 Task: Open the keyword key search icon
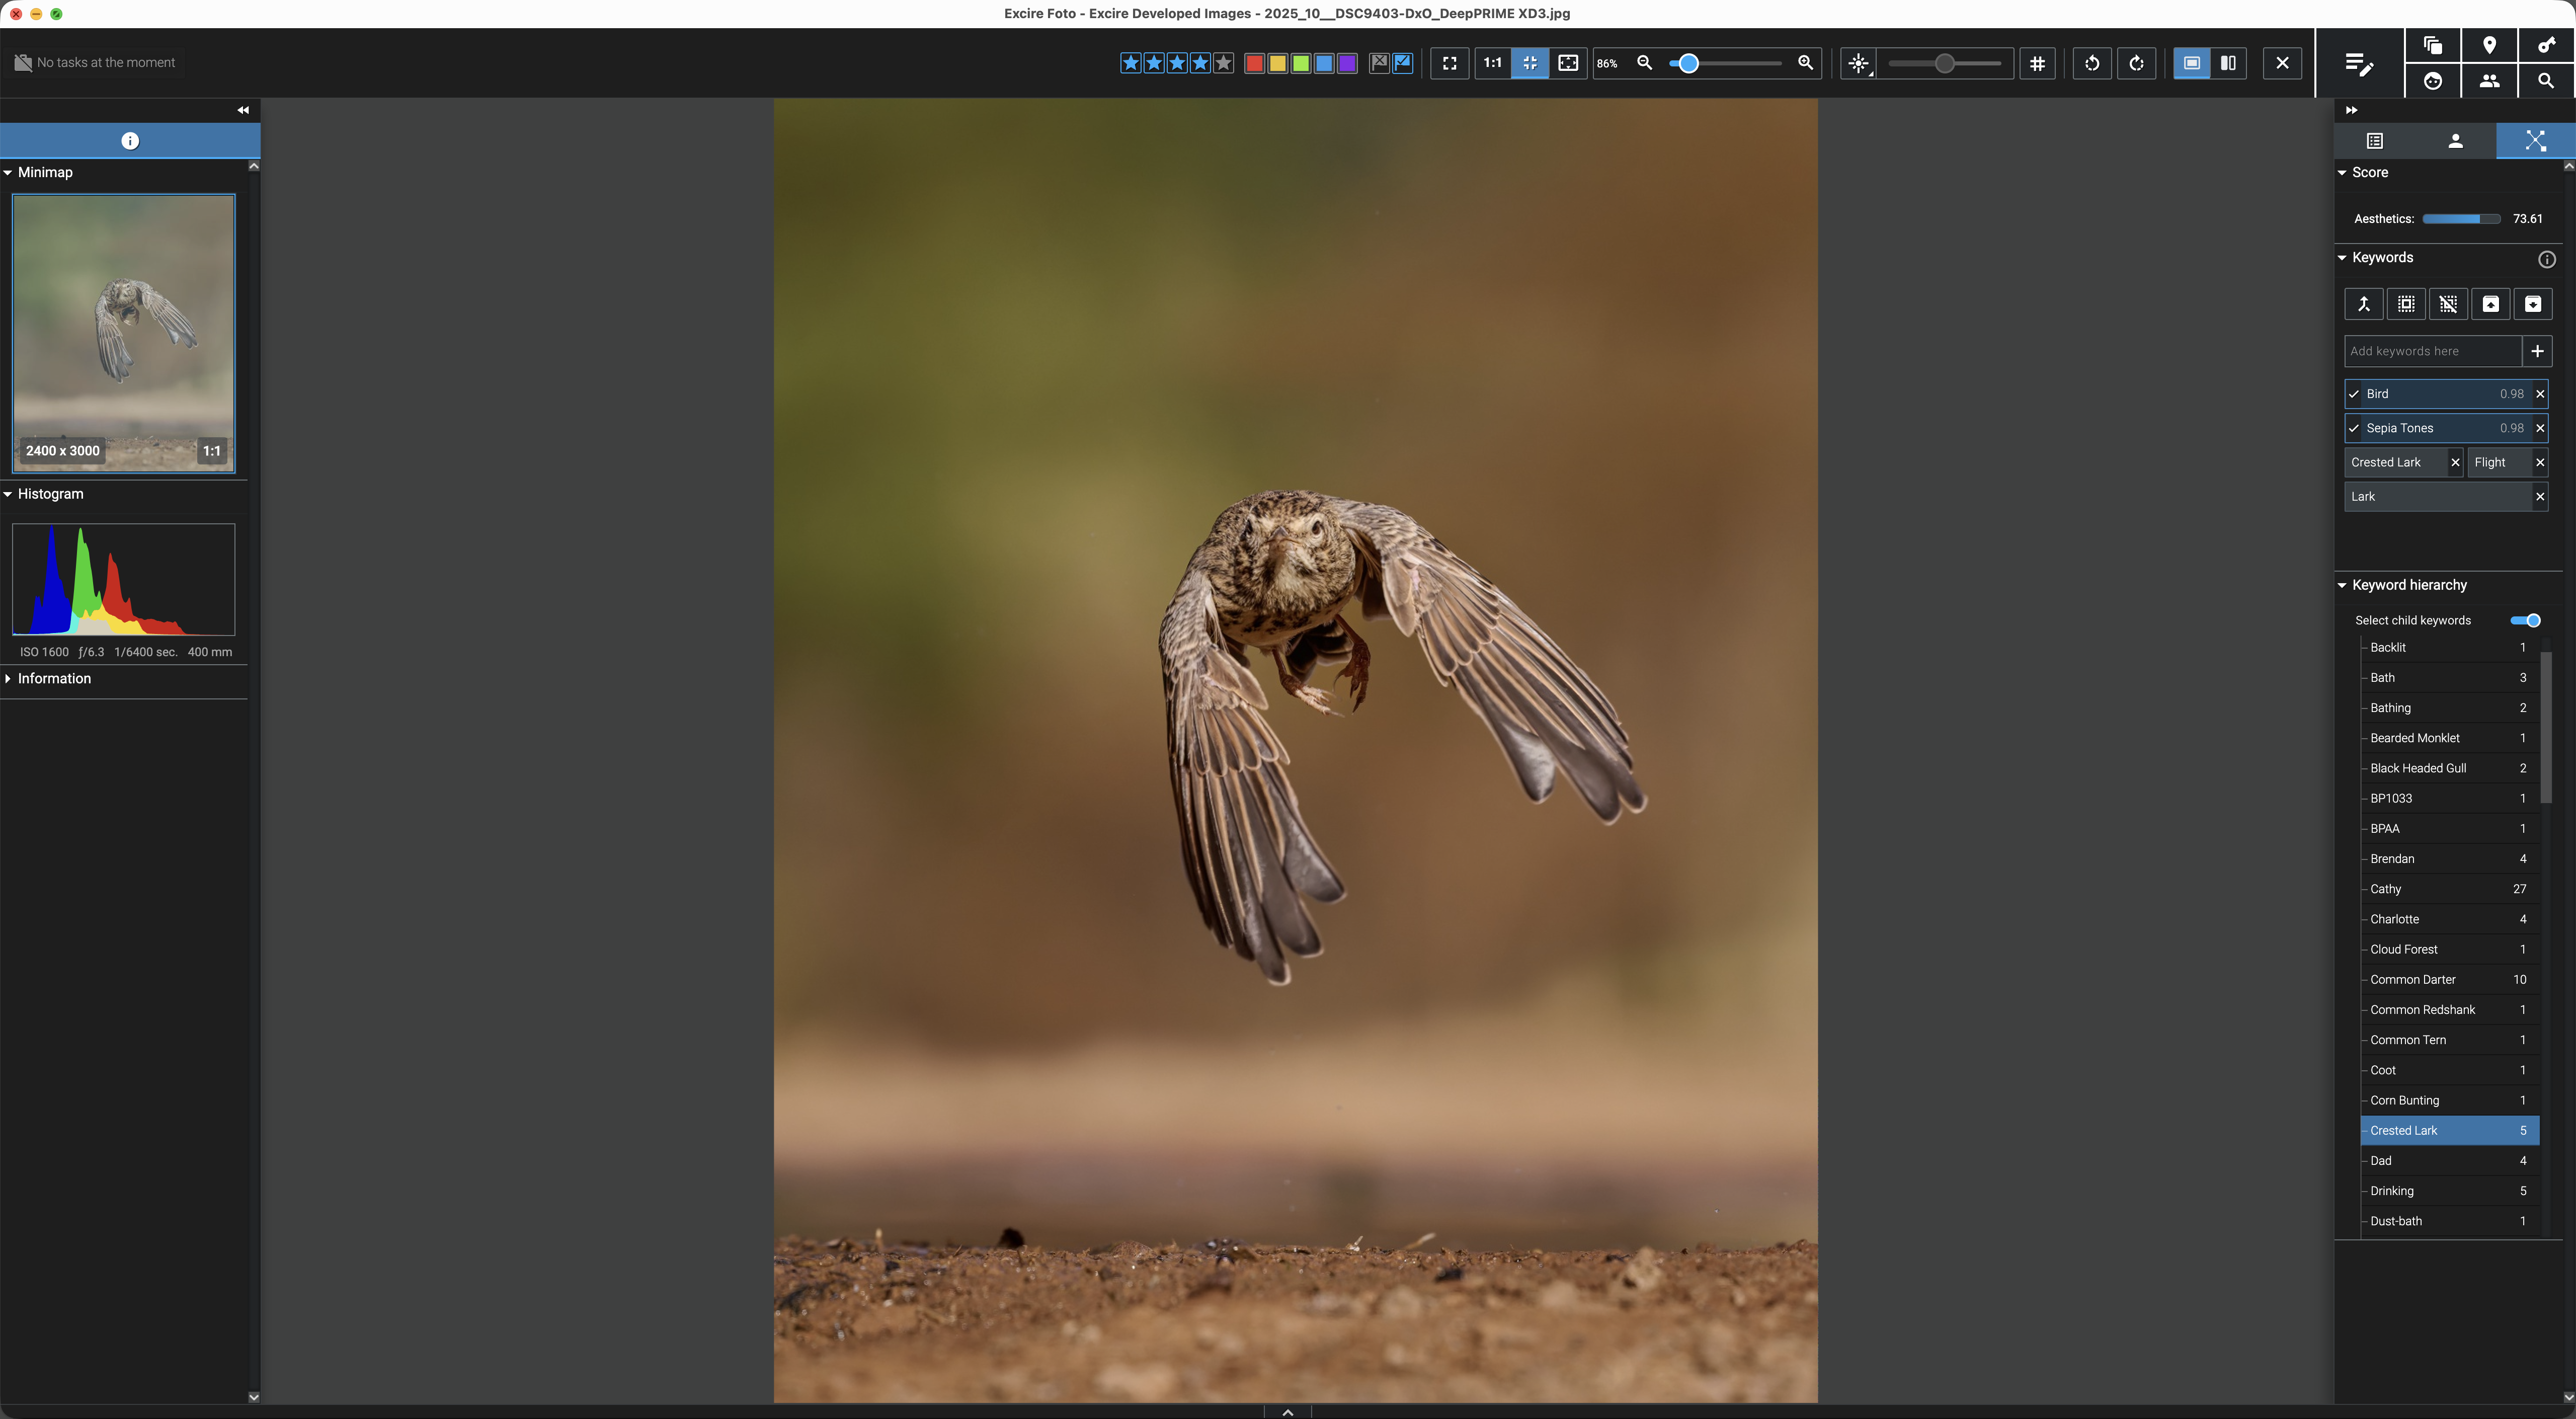[x=2546, y=45]
